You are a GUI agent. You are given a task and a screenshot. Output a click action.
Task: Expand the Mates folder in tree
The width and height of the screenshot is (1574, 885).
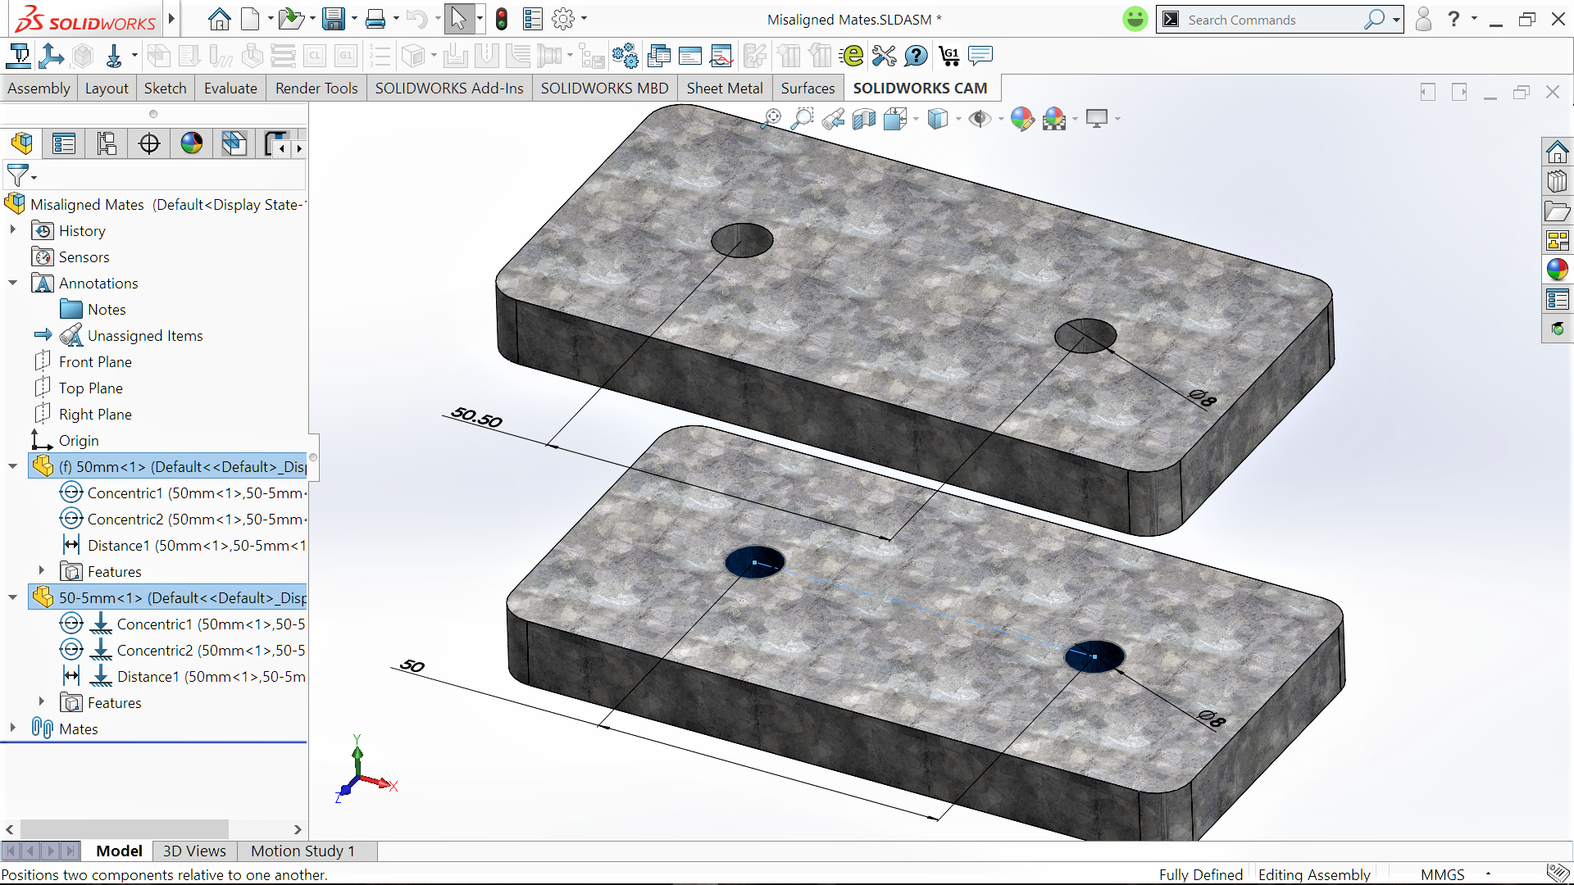click(x=12, y=728)
